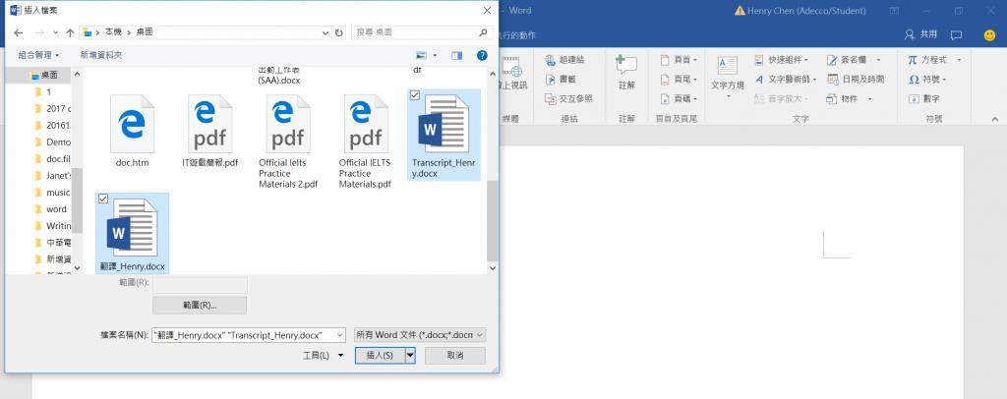Screen dimensions: 1007x399
Task: Click the file list vertical scrollbar thumb
Action: pos(493,219)
